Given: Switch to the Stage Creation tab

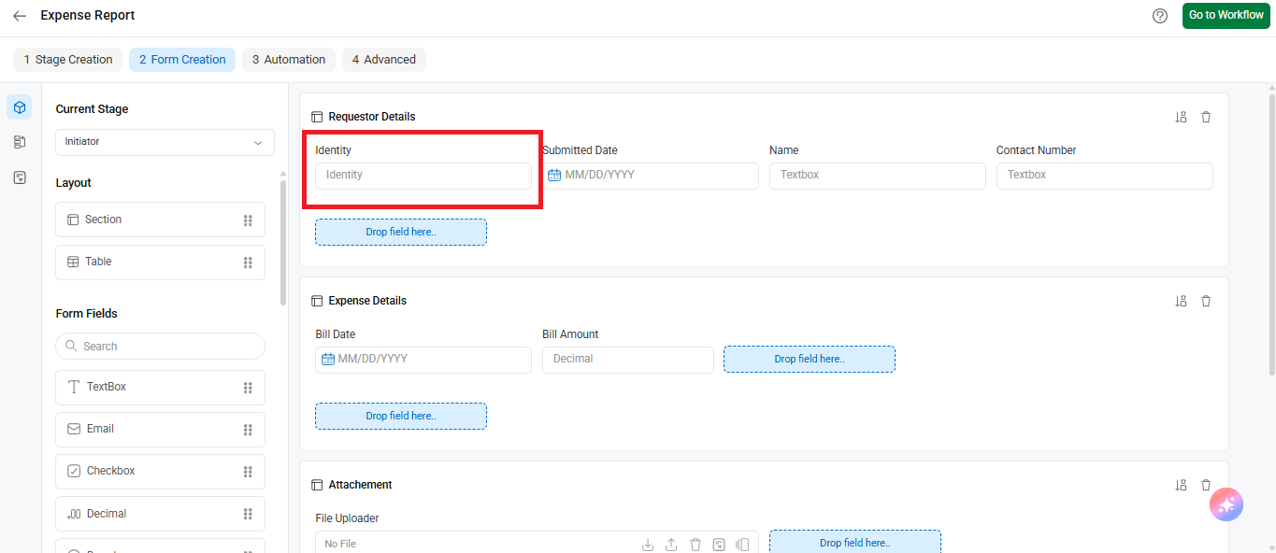Looking at the screenshot, I should 68,60.
